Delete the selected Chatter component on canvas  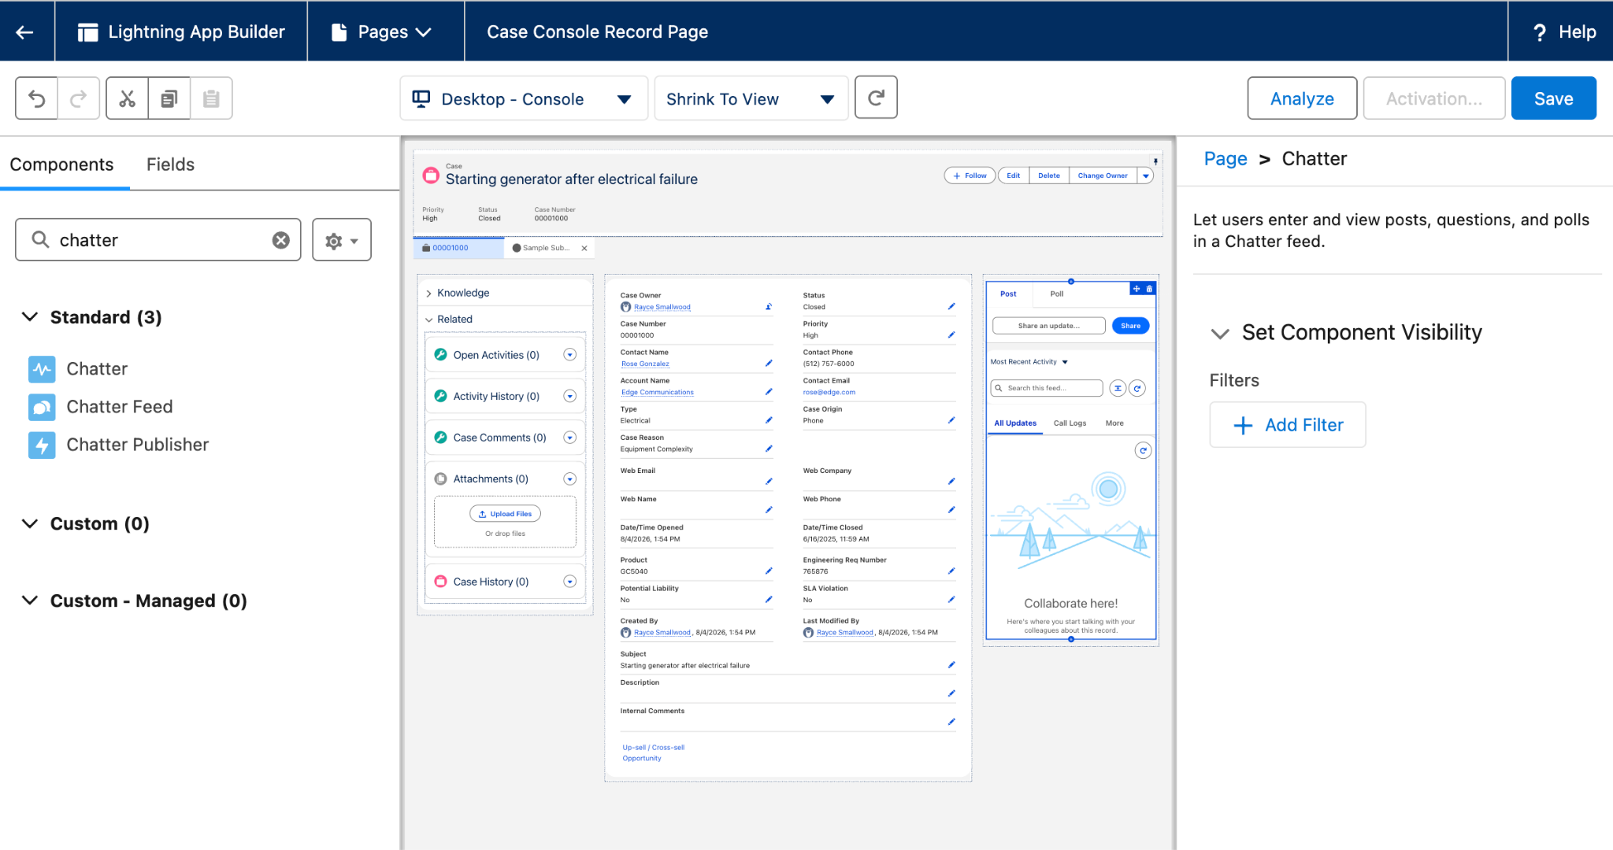(x=1149, y=289)
